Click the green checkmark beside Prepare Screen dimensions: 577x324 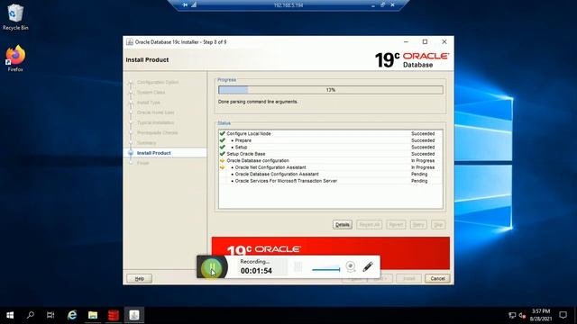[223, 140]
